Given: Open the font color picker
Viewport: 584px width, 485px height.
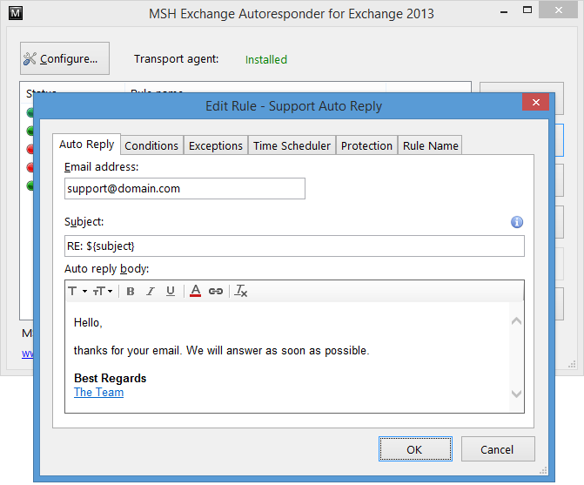Looking at the screenshot, I should (195, 291).
